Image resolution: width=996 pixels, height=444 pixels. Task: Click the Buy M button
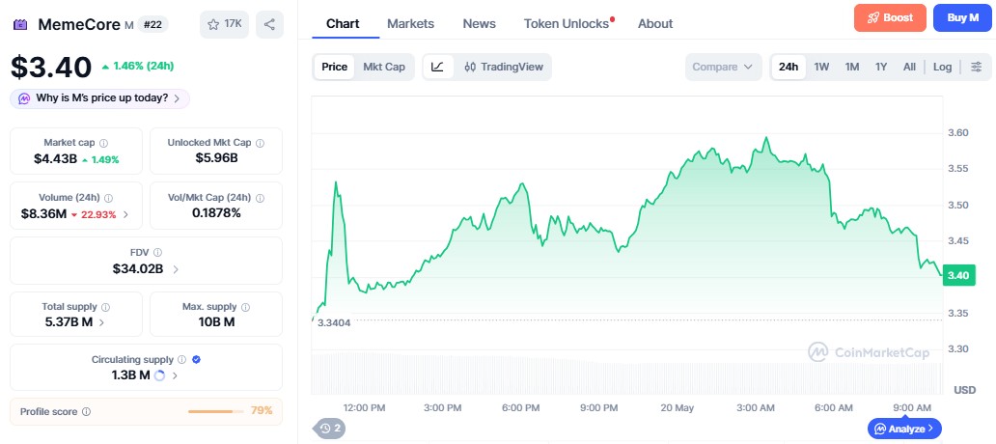(x=962, y=17)
